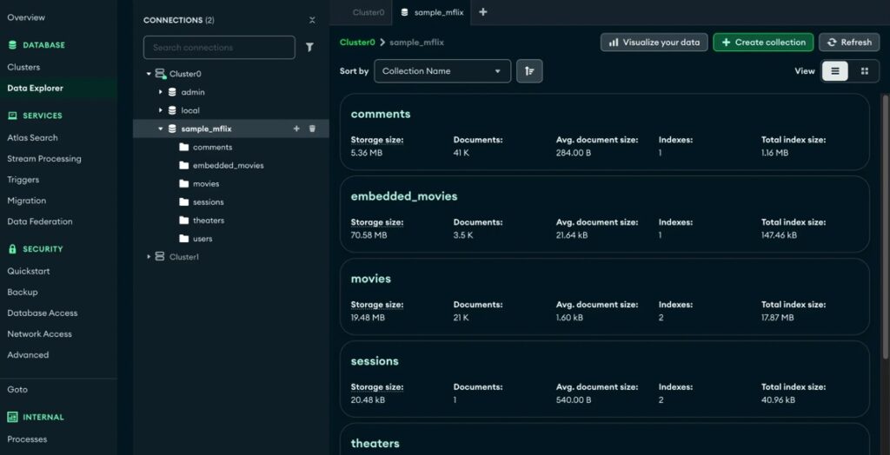Click the Cluster1 server icon
The height and width of the screenshot is (455, 890).
point(160,256)
